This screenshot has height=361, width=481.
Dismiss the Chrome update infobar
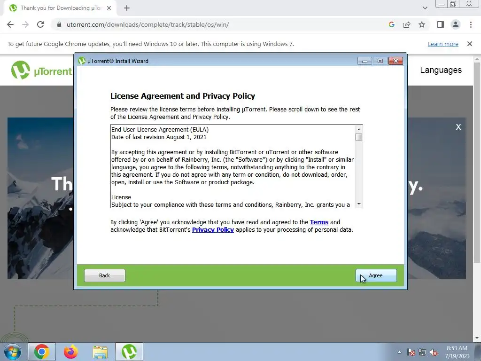click(470, 44)
